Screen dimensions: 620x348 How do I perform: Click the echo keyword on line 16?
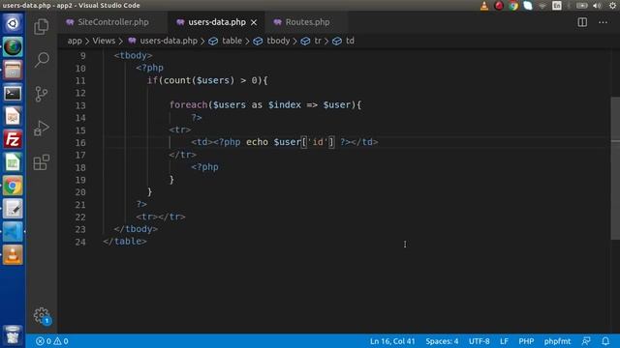[257, 142]
